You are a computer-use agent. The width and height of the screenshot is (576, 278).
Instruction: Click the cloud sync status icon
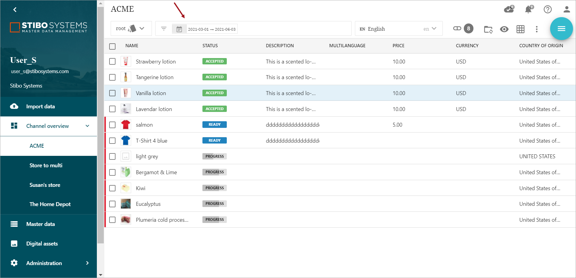coord(509,9)
